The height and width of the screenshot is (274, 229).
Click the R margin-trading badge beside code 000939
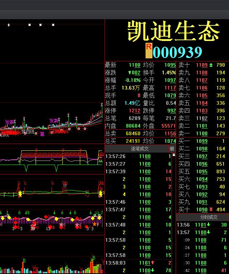[x=149, y=50]
